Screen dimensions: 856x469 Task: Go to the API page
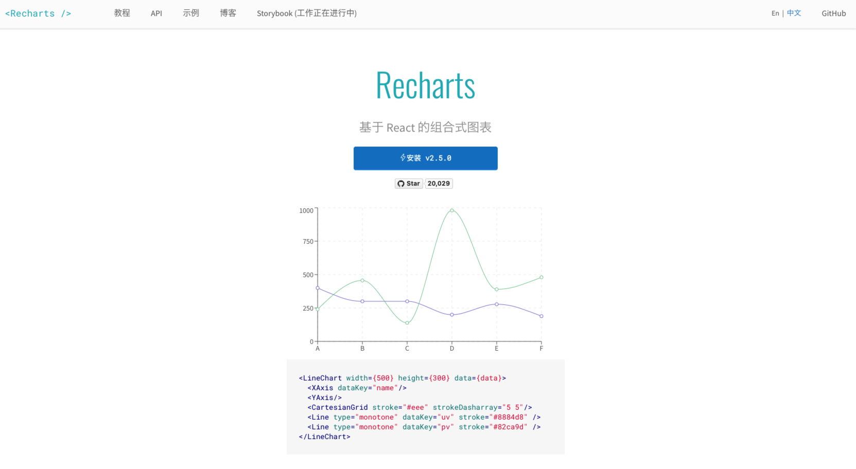click(x=156, y=13)
